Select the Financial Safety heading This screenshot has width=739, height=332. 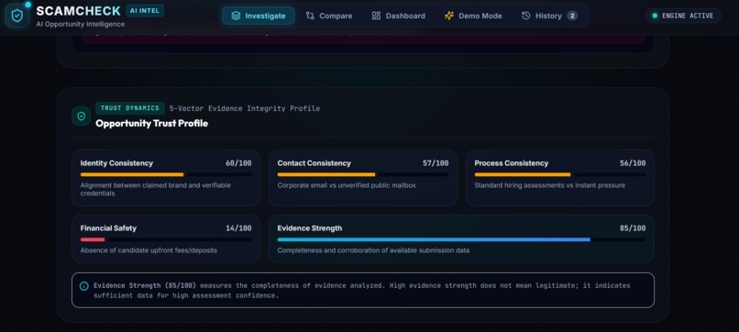(x=108, y=228)
